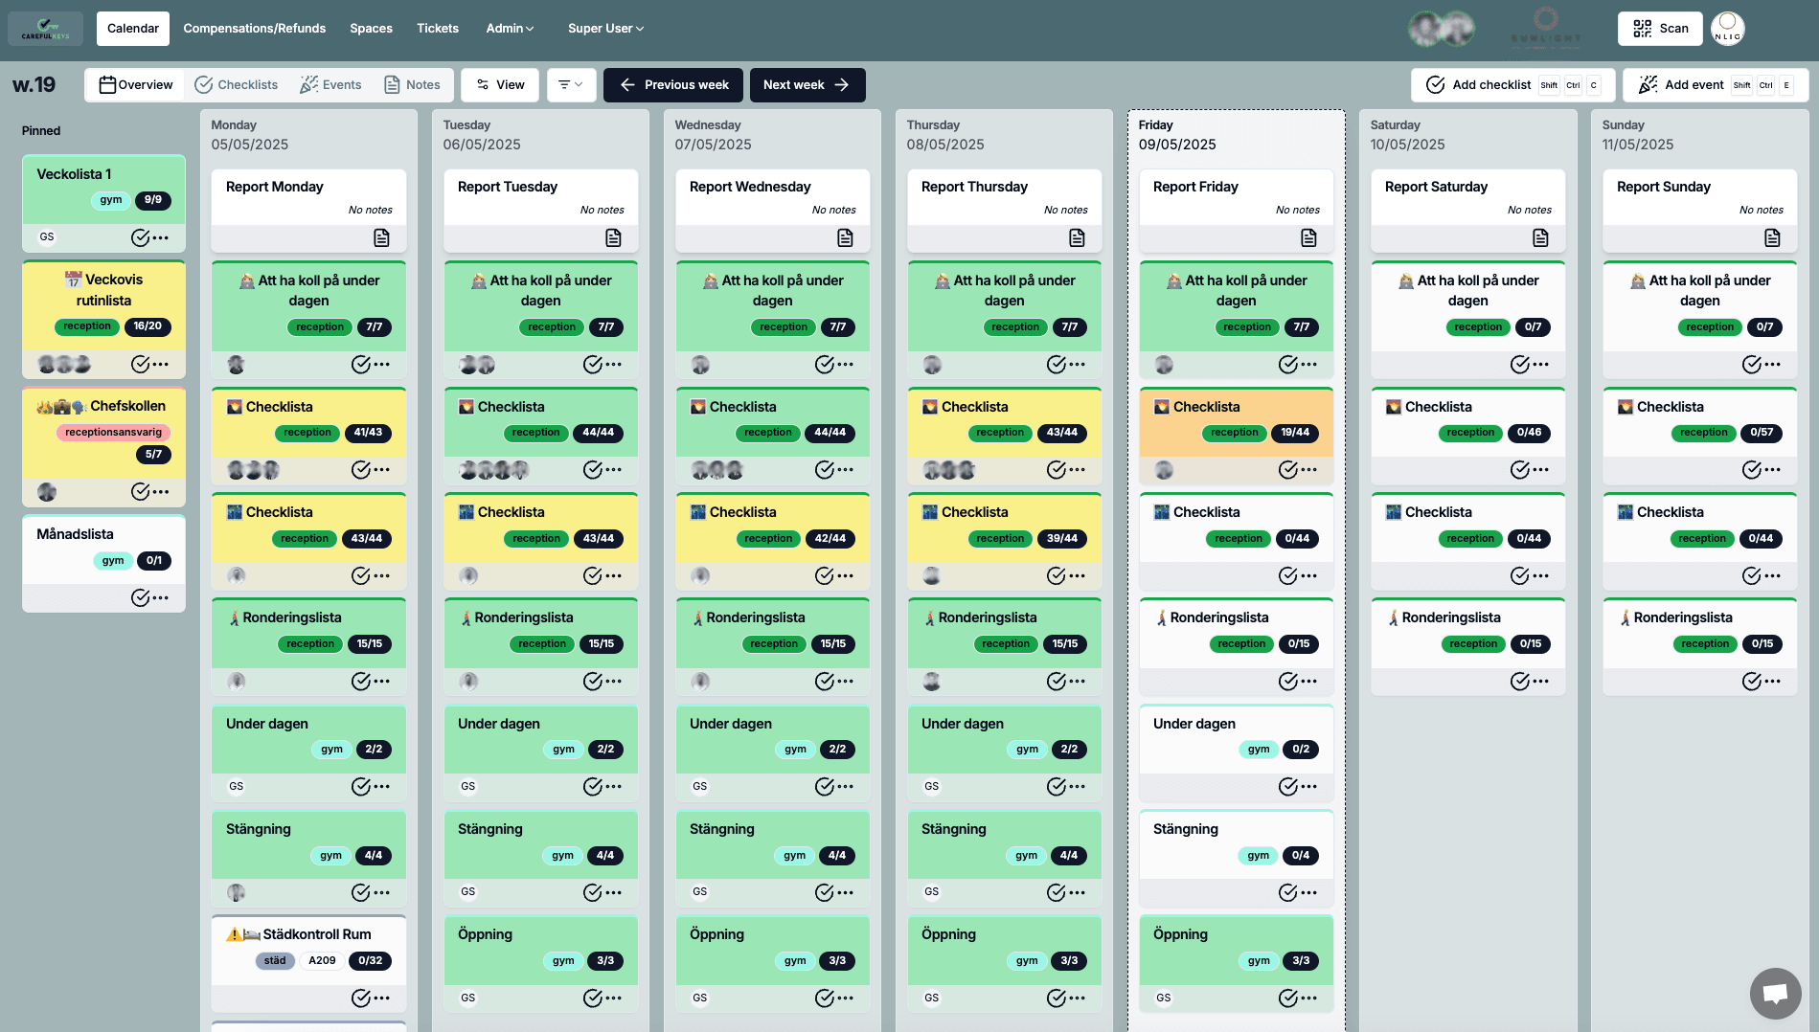1819x1032 pixels.
Task: Open the chat support bubble
Action: (1775, 994)
